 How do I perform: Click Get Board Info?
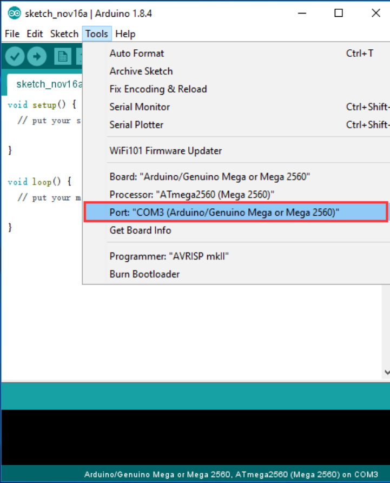click(x=236, y=230)
